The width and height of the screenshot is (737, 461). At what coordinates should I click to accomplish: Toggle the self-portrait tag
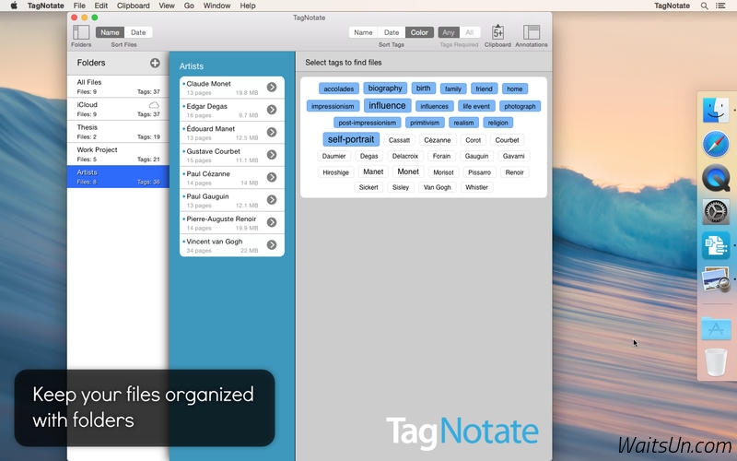tap(351, 139)
